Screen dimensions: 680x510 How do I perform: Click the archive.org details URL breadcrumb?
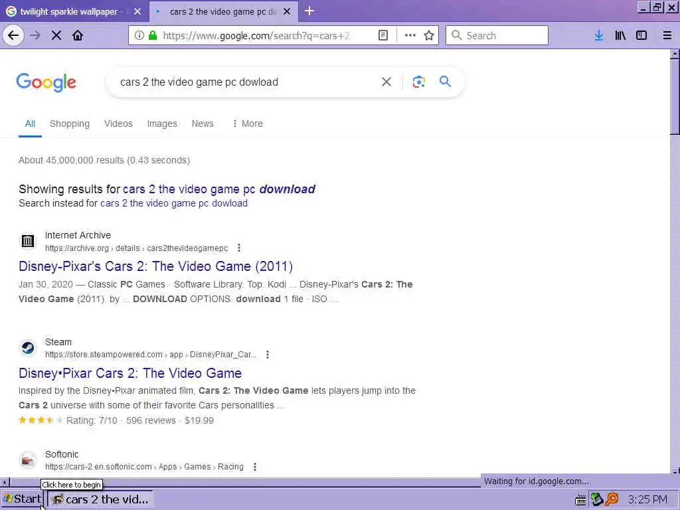tap(137, 248)
